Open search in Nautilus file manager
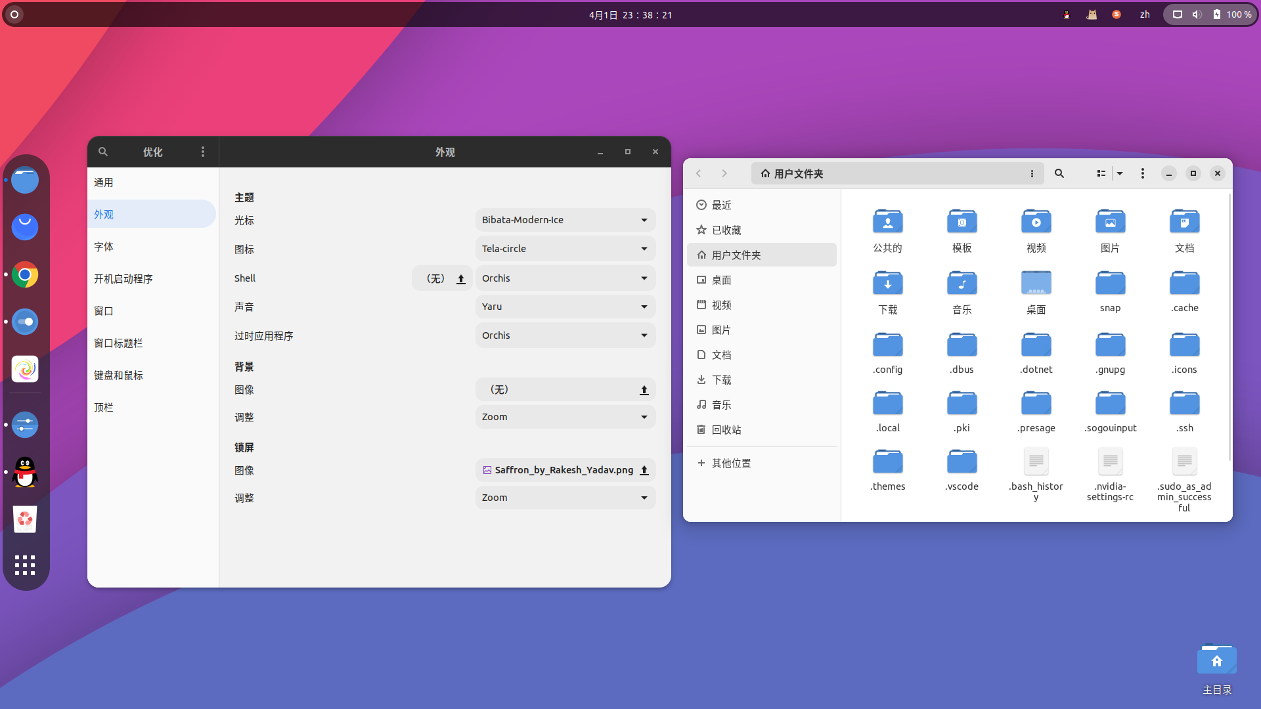This screenshot has width=1261, height=709. 1059,173
